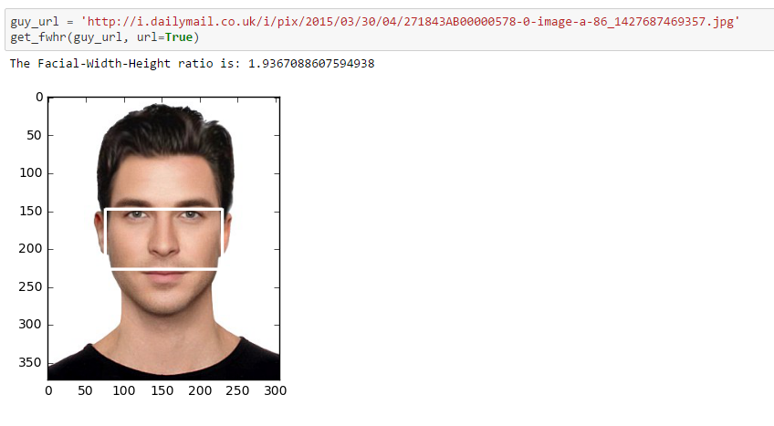Screen dimensions: 774x426
Task: Click the top edge of the white bounding box
Action: pos(164,210)
